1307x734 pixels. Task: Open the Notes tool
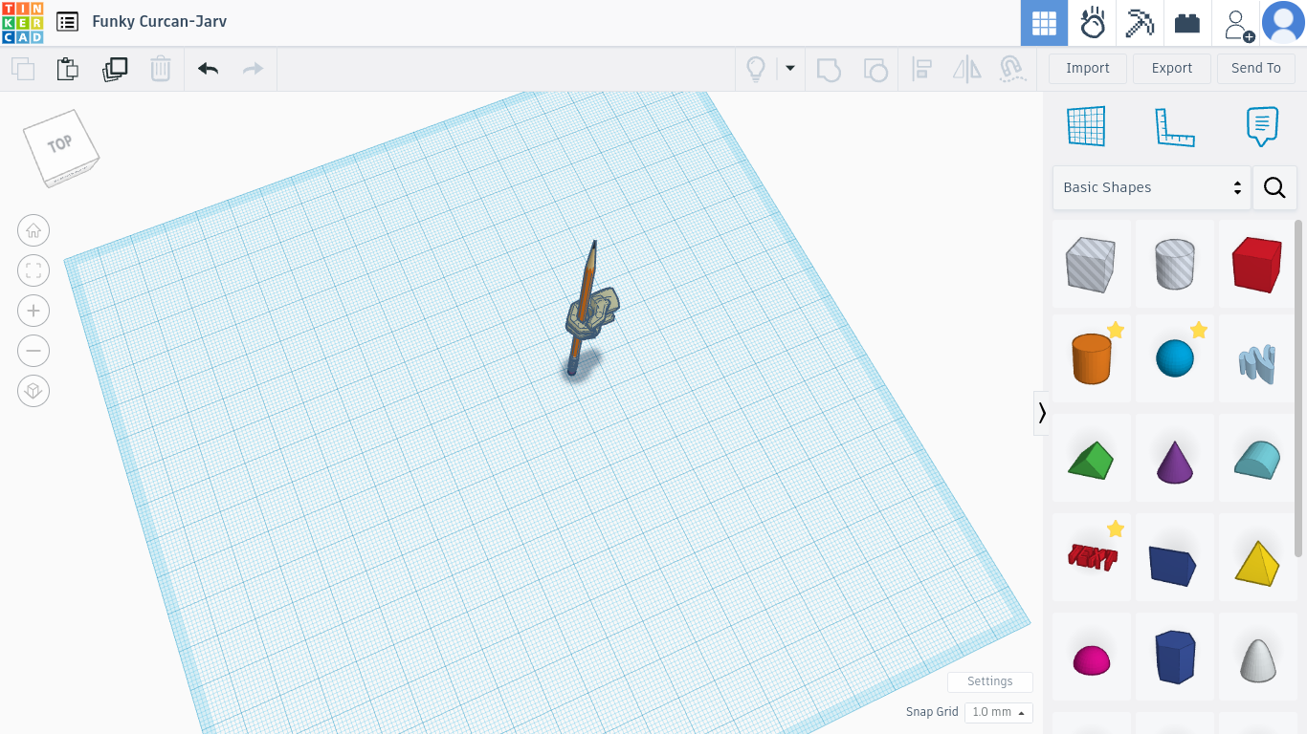click(1262, 126)
